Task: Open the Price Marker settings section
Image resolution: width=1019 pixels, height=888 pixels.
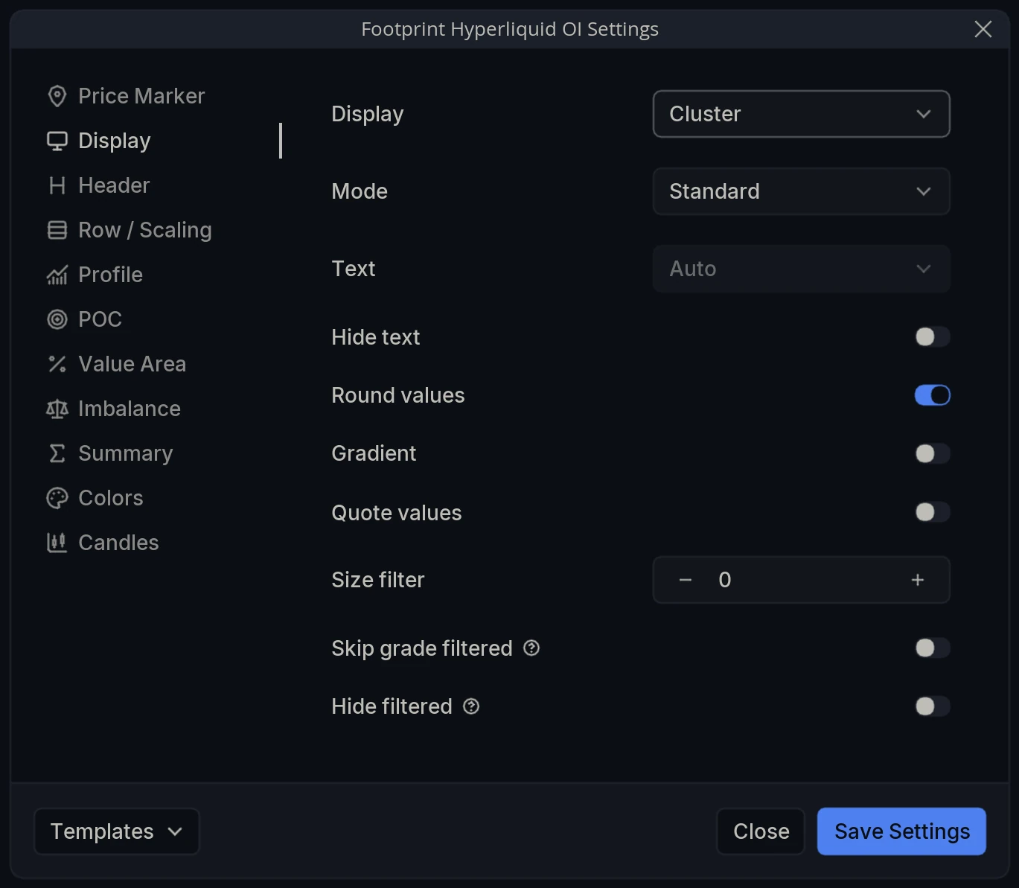Action: 141,96
